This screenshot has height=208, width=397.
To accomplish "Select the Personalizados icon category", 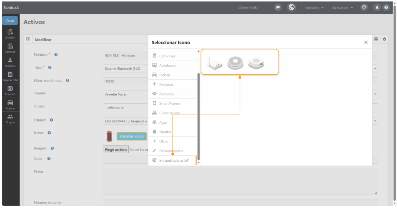I will point(173,151).
